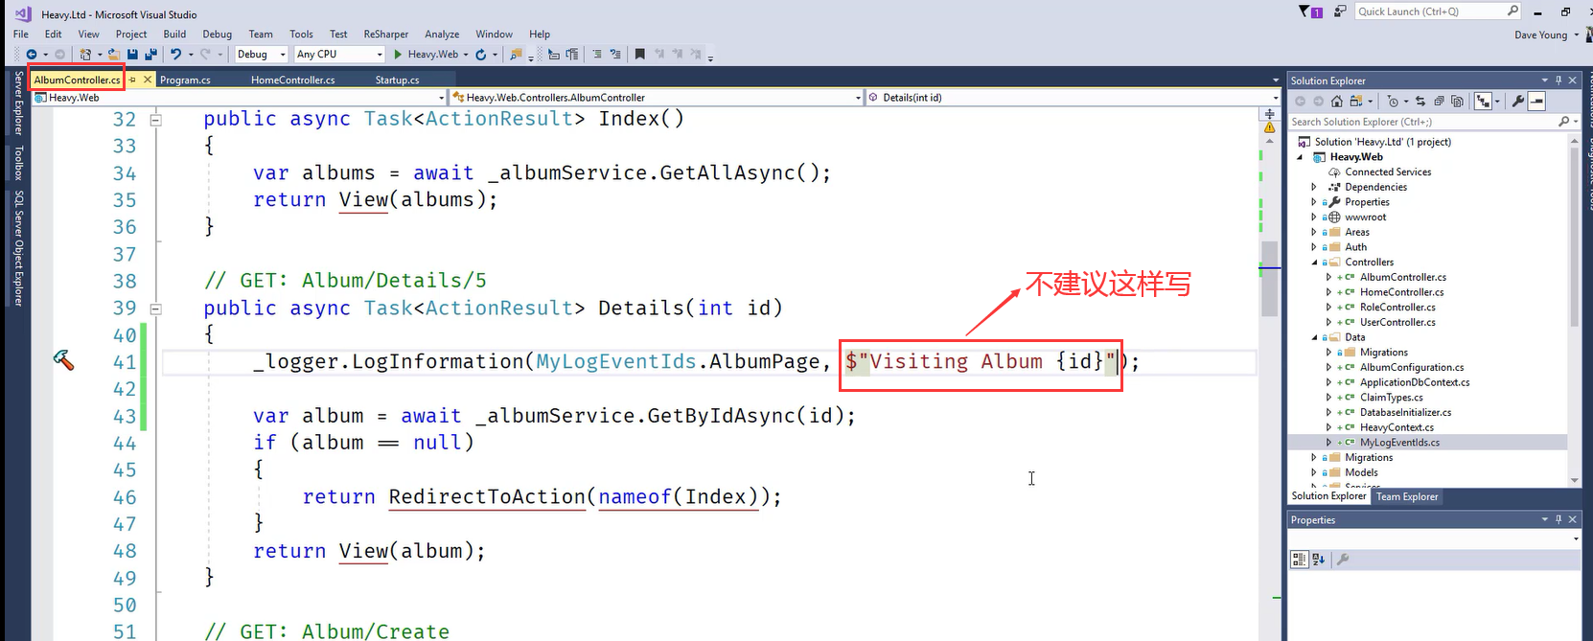
Task: Open Solution Explorer Properties wrench icon
Action: 1518,101
